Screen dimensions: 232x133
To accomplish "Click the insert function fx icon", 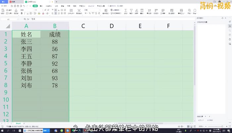I will coord(29,19).
